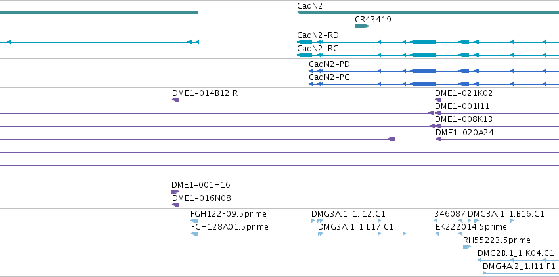Click the EK222014.5prime EST label
Screen dimensions: 559x277
(471, 227)
